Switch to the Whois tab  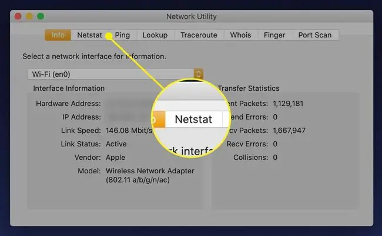click(240, 35)
